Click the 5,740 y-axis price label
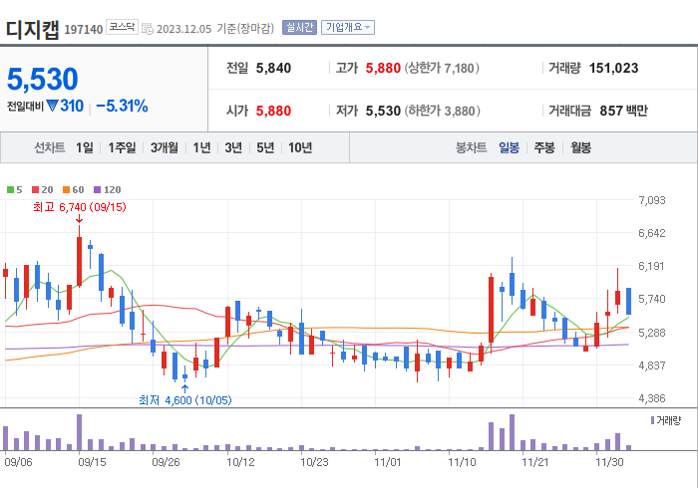Screen dimensions: 698x488 pyautogui.click(x=652, y=299)
